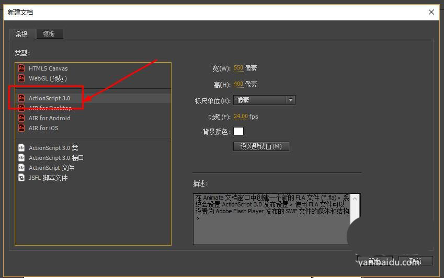Viewport: 444px width, 278px height.
Task: Open the 标尺单位 dropdown arrow
Action: tap(291, 100)
